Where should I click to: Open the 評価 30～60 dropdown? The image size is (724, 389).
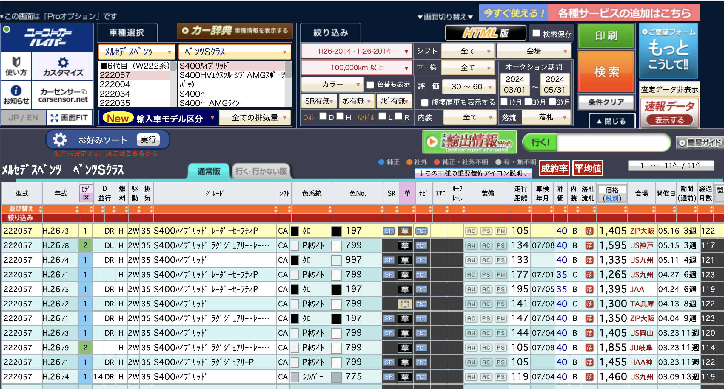[x=469, y=87]
